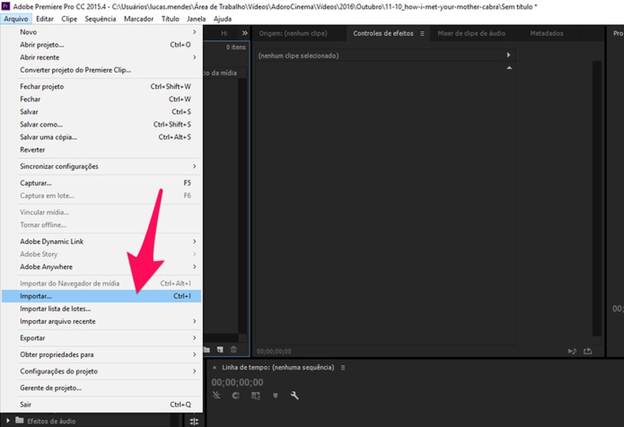Expand the panel tabs overflow chevron
Viewport: 624px width, 427px height.
click(245, 34)
